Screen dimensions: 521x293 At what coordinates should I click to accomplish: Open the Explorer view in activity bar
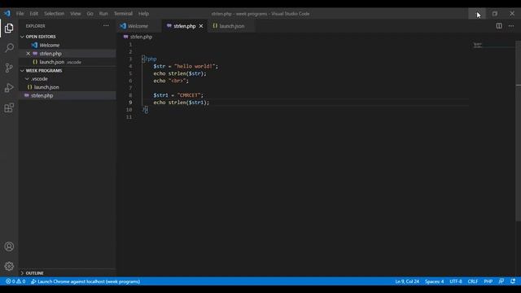tap(9, 28)
